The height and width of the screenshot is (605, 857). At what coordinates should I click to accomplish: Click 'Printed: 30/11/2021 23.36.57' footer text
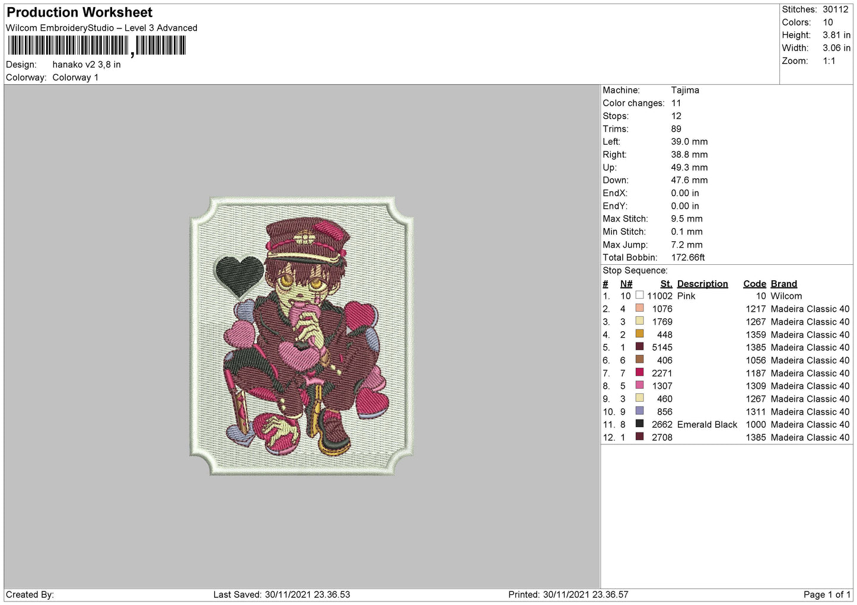568,594
